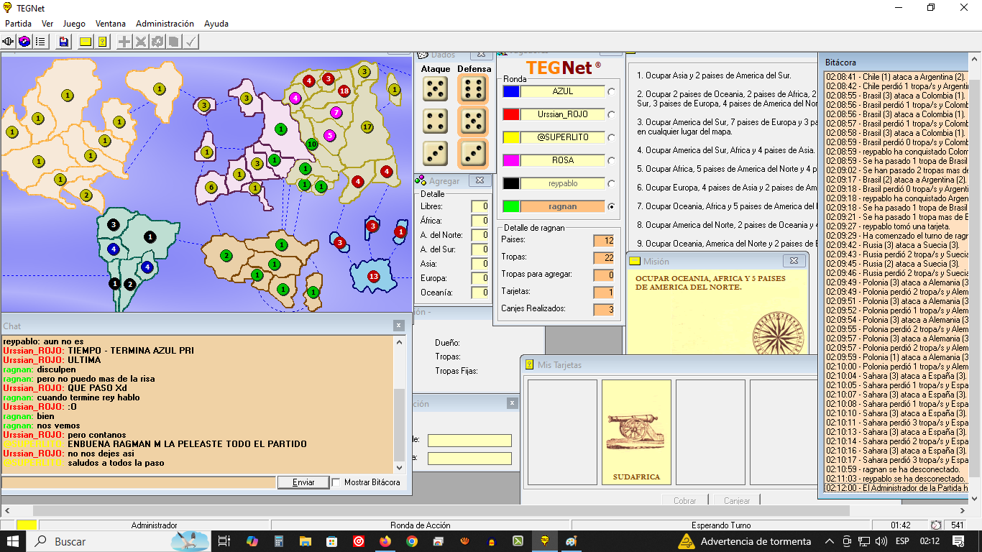
Task: Click the Australia territory with 13 troops
Action: (x=373, y=276)
